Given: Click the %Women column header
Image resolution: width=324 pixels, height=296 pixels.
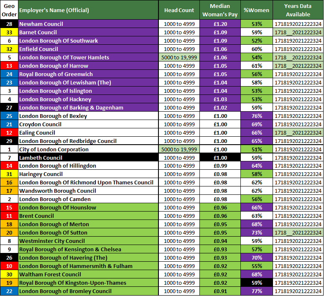Looking at the screenshot, I should tap(257, 10).
